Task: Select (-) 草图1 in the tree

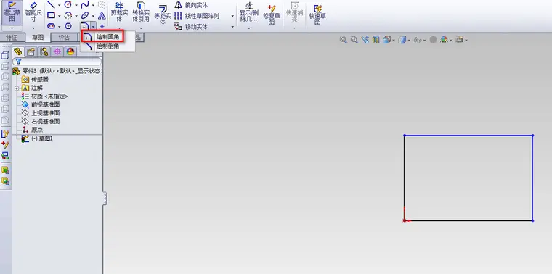Action: click(37, 138)
